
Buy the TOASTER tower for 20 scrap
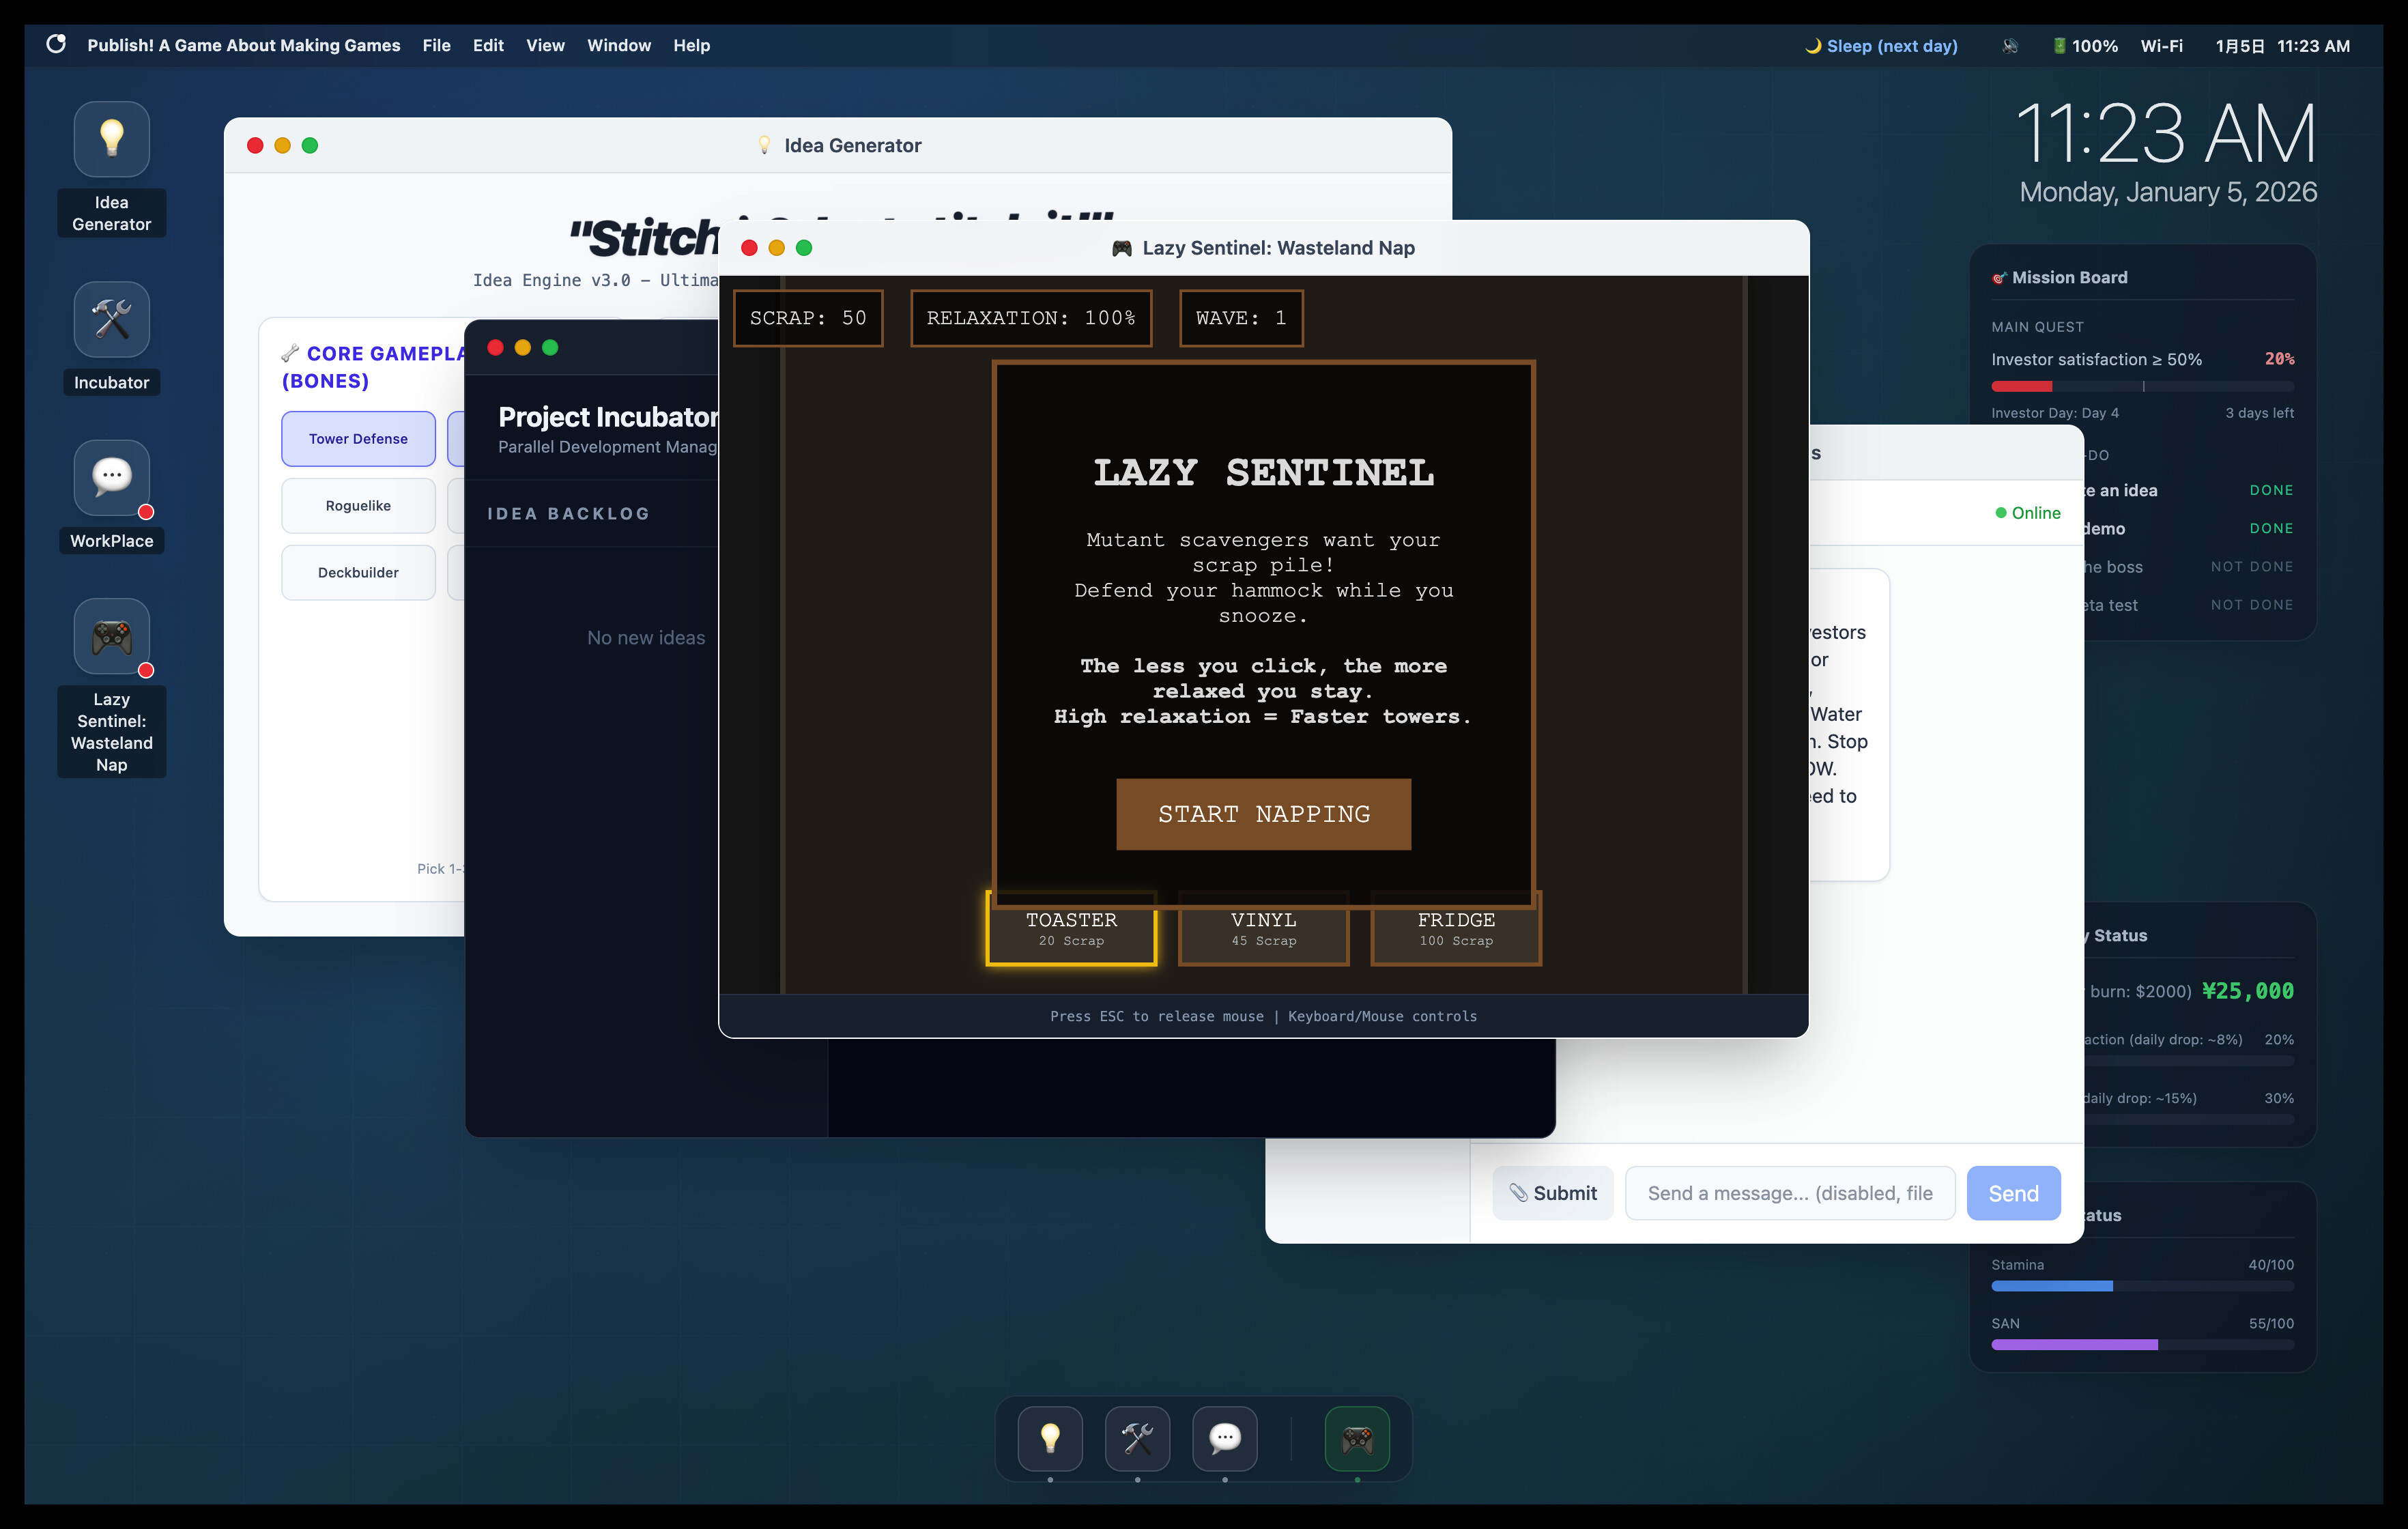point(1071,929)
